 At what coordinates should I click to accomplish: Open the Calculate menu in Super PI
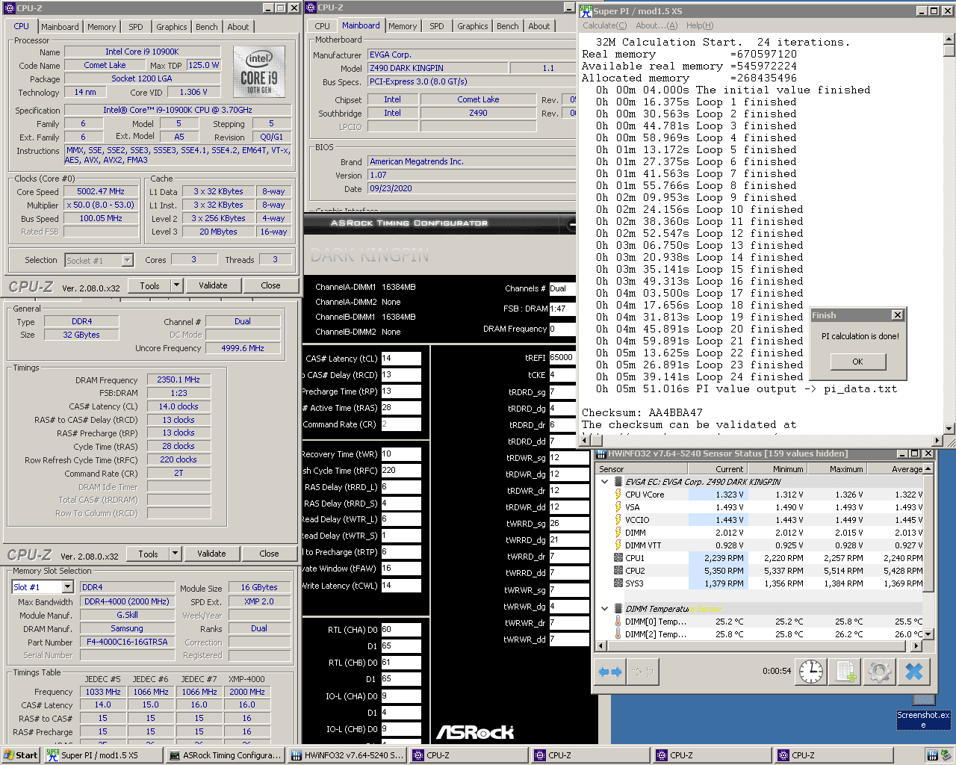(606, 25)
